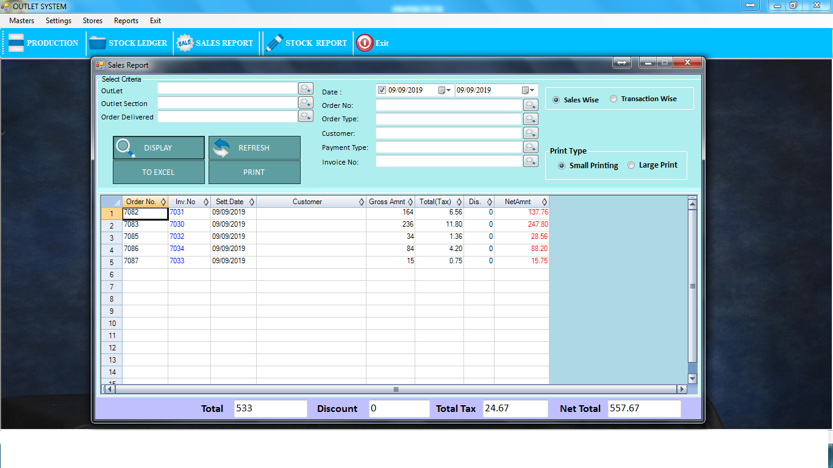The image size is (833, 468).
Task: Open the Stock Ledger folder icon
Action: point(98,43)
